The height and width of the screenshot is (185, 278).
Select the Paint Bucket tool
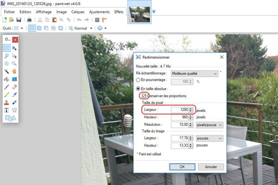pos(6,79)
